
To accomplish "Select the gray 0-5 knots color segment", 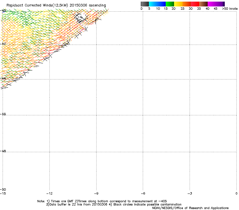I will (x=145, y=4).
